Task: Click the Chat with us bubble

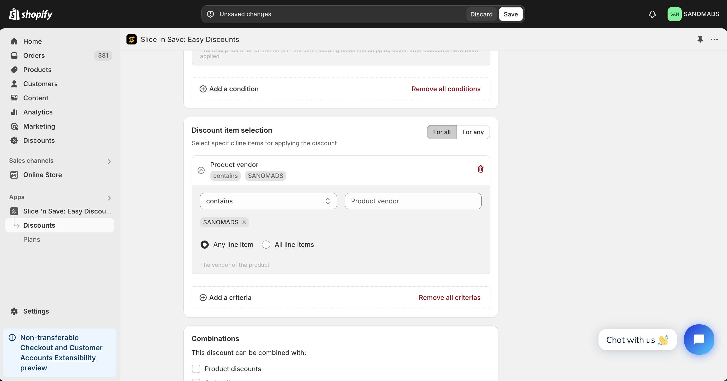Action: tap(637, 340)
